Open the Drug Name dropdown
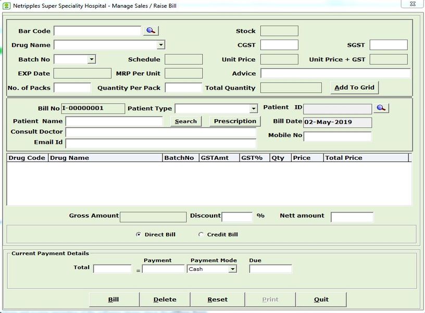The image size is (425, 313). (x=161, y=45)
